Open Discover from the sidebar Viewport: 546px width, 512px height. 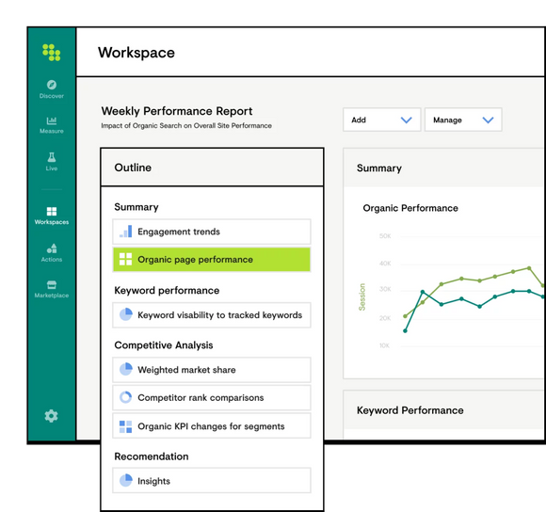tap(52, 89)
